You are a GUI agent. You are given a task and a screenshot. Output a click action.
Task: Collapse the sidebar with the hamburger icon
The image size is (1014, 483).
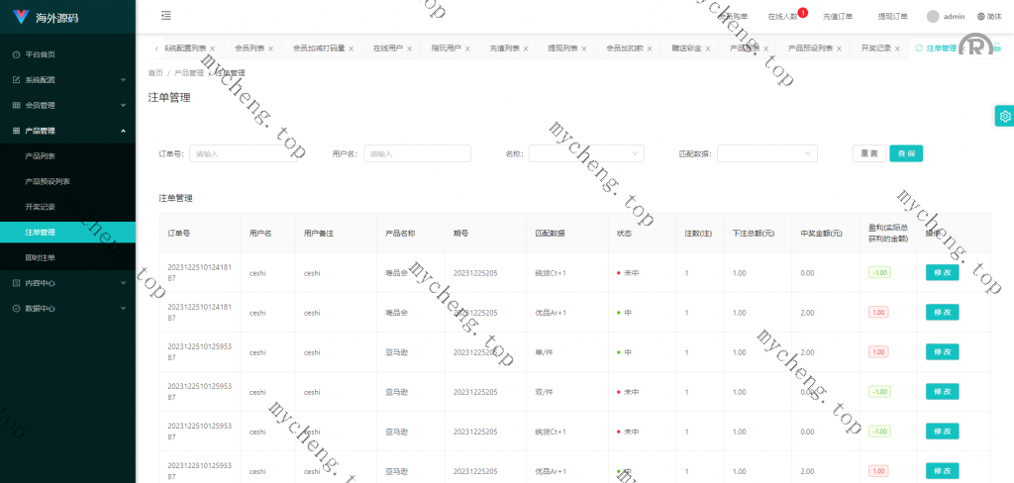(x=165, y=16)
